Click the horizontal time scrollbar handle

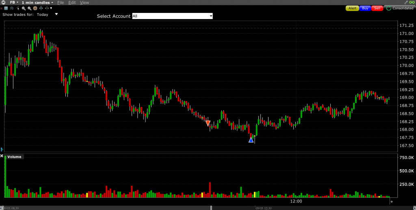point(211,208)
